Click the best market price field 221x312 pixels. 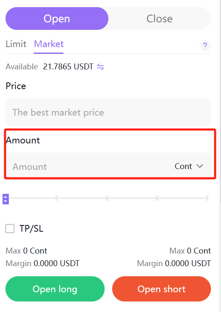(x=108, y=112)
